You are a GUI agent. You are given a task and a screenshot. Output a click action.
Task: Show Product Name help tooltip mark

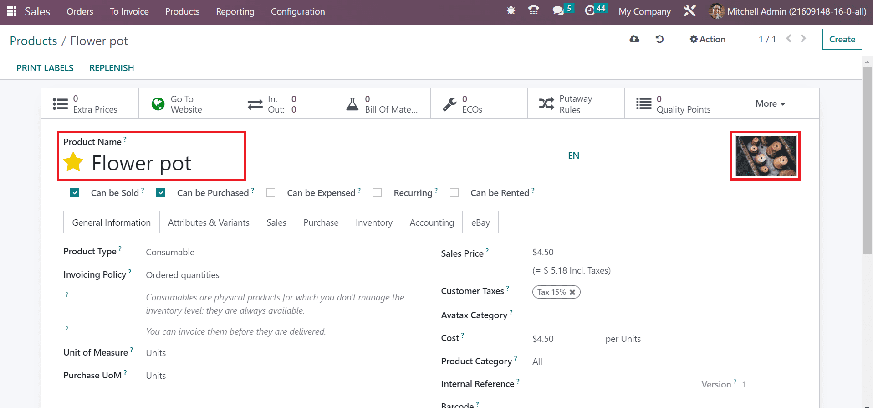tap(125, 139)
